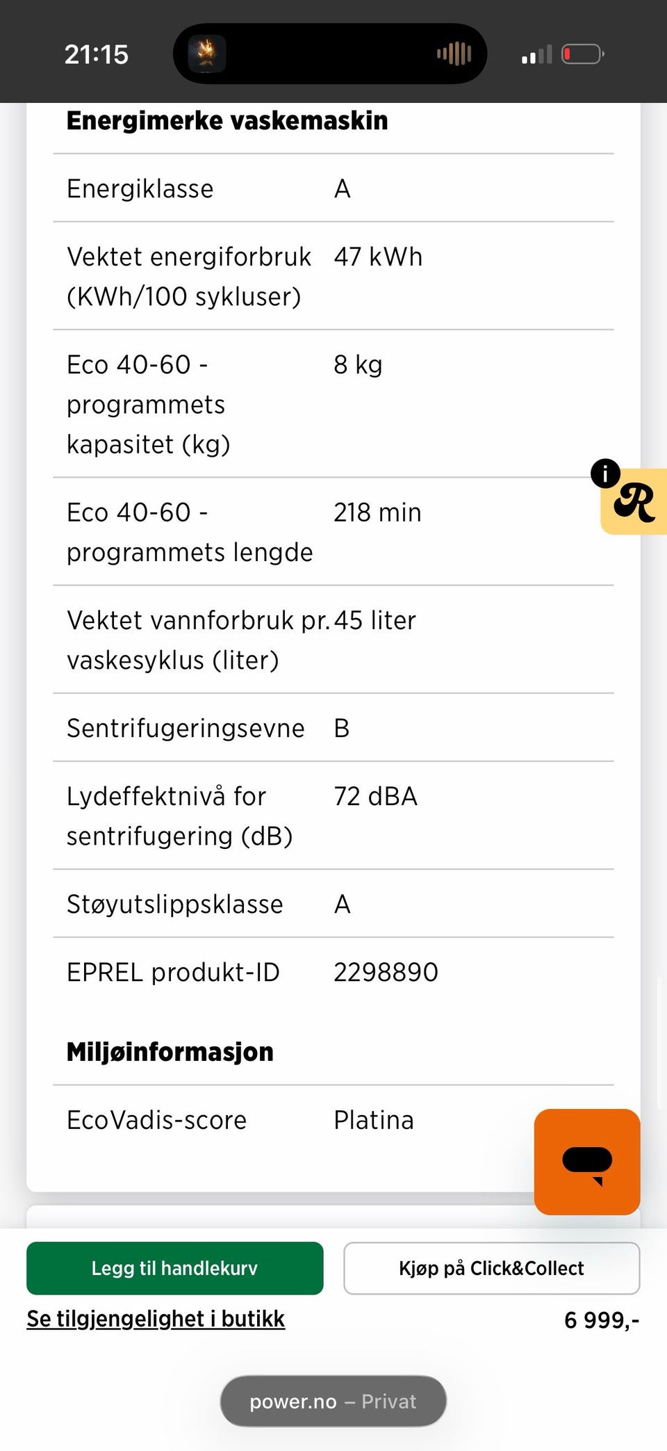Tap the 6 999,- price text
Screen dimensions: 667x1451
pyautogui.click(x=601, y=1320)
